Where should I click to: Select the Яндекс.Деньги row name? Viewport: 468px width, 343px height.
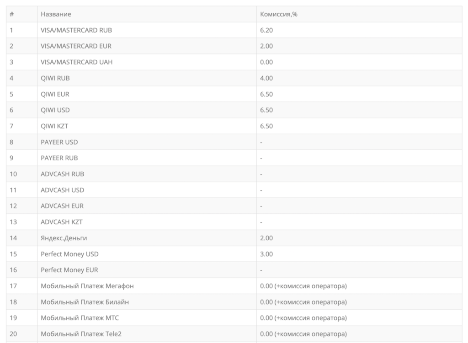pos(64,238)
